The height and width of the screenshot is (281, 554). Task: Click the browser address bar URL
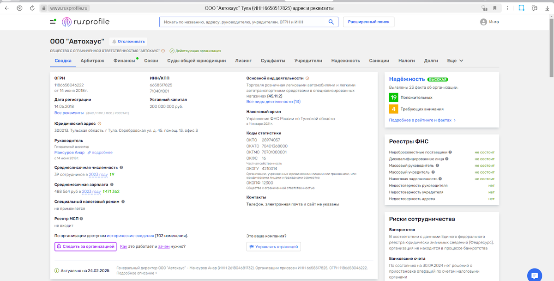(x=69, y=8)
